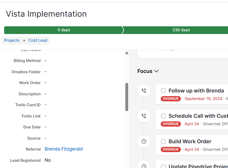Edit the Billing Method field value
This screenshot has width=228, height=168.
pos(46,60)
